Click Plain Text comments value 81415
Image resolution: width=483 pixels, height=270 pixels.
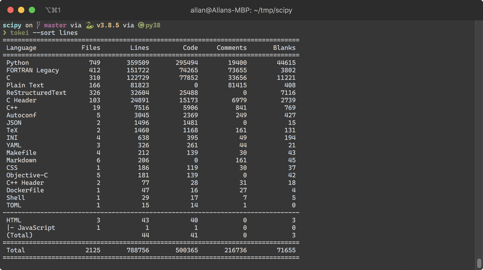point(237,85)
